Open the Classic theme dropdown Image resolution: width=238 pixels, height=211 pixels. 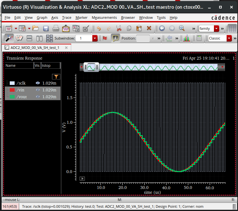pos(229,38)
